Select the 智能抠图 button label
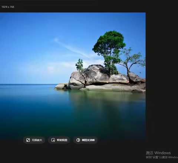Image resolution: width=178 pixels, height=163 pixels. click(x=62, y=140)
